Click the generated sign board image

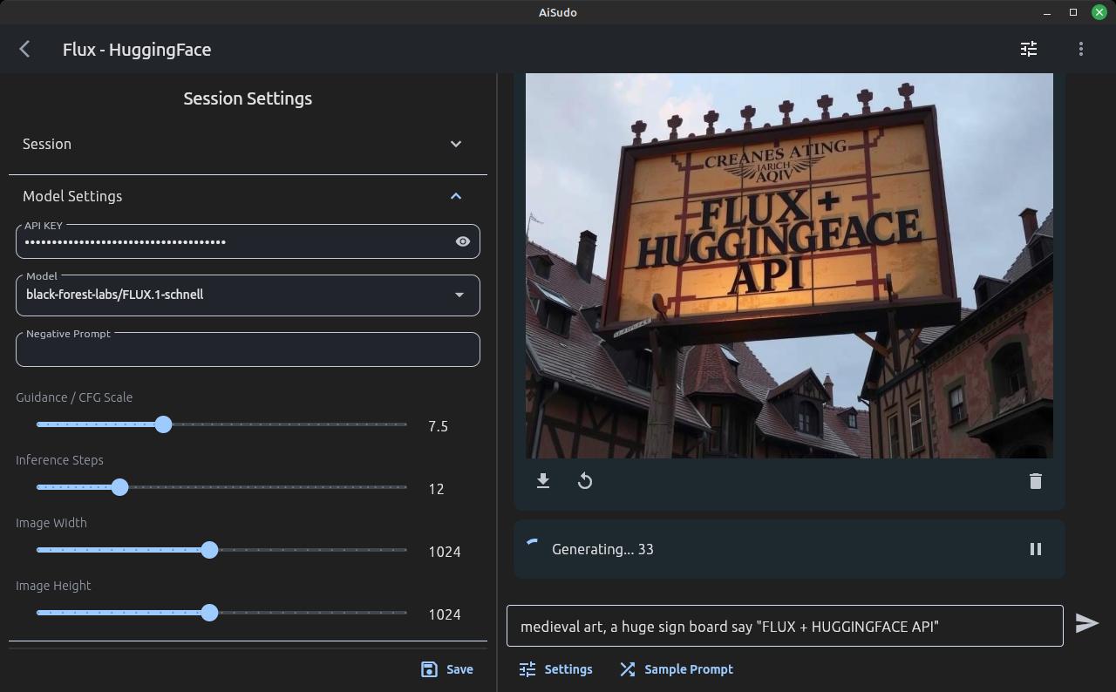789,266
